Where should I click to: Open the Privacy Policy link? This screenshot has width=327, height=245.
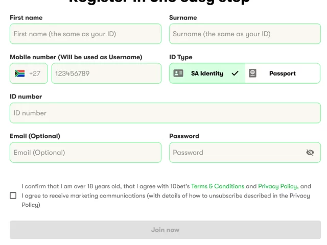278,186
